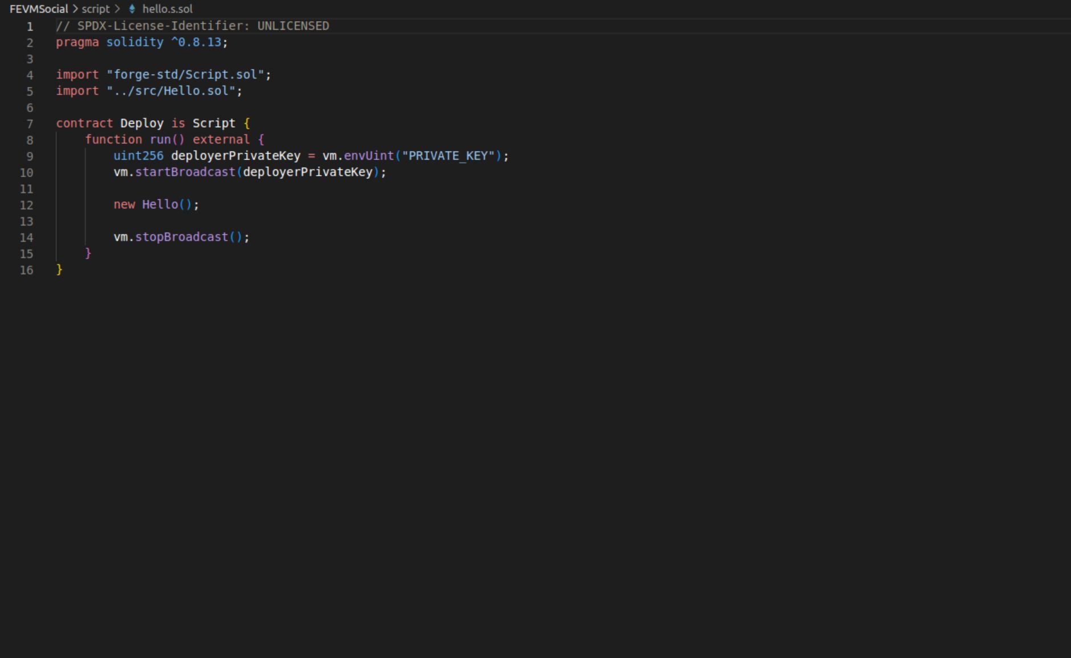Click the 'solidity' keyword on line 2
This screenshot has height=658, width=1071.
135,42
